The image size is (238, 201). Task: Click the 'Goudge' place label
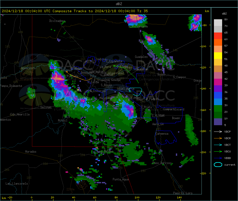(x=116, y=80)
